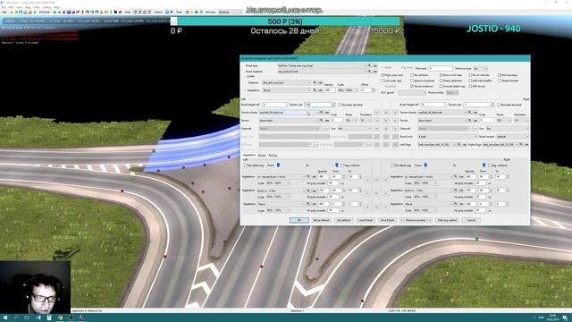Open the Center Material dropdown
Screen dimensions: 572x322
point(287,82)
